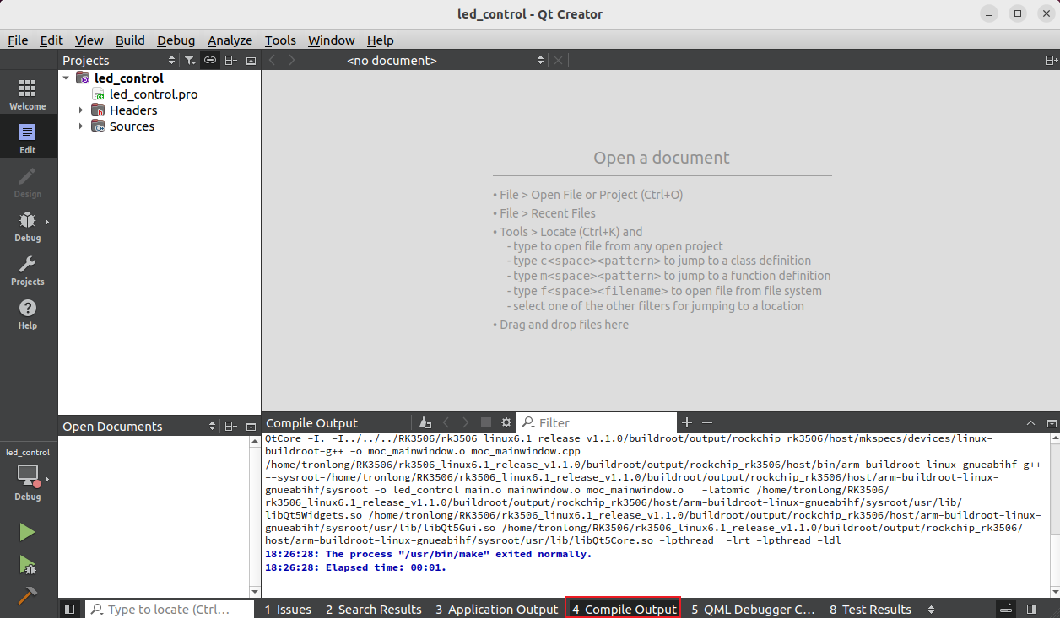Viewport: 1060px width, 618px height.
Task: Open the Debug menu
Action: pyautogui.click(x=176, y=40)
